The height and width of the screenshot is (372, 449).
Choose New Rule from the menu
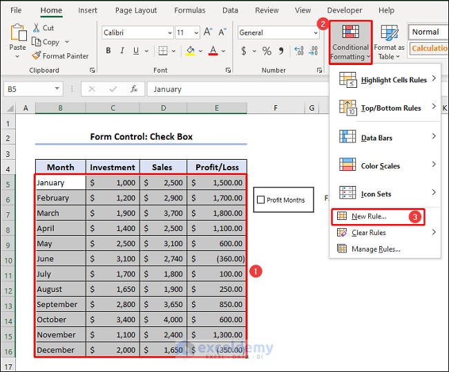click(369, 216)
